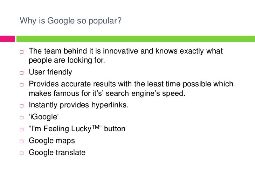Click the bullet before 'Google translate'
Viewport: 255px width, 191px height.
coord(22,153)
